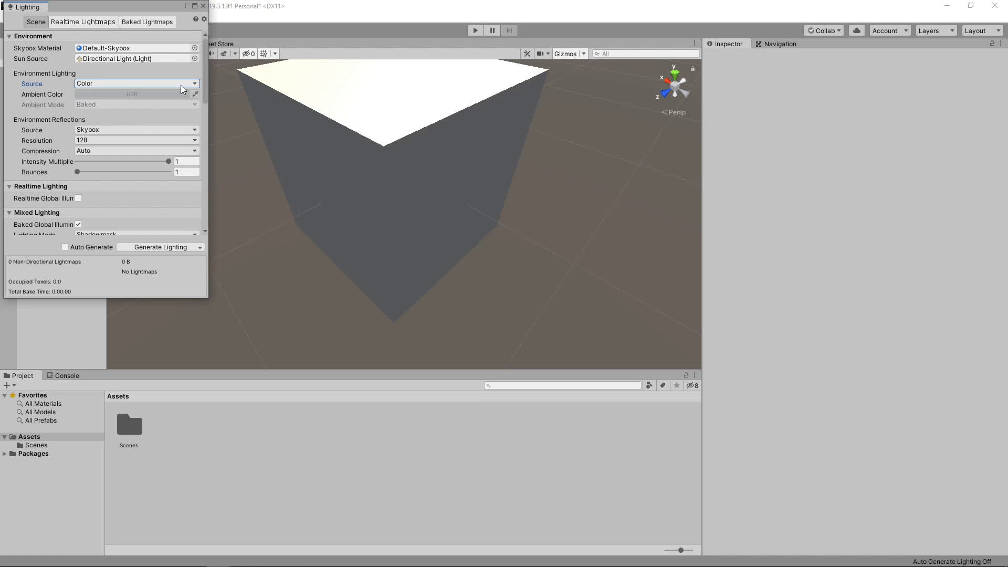Toggle the scene grid visibility icon
The height and width of the screenshot is (567, 1008).
264,54
